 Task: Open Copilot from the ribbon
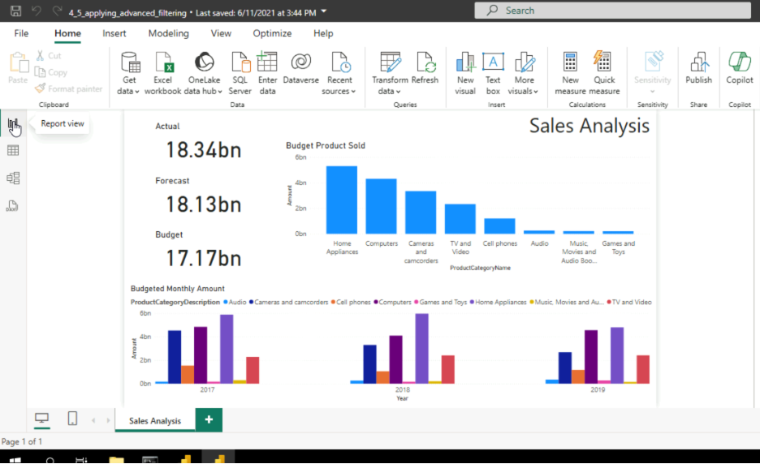coord(740,68)
